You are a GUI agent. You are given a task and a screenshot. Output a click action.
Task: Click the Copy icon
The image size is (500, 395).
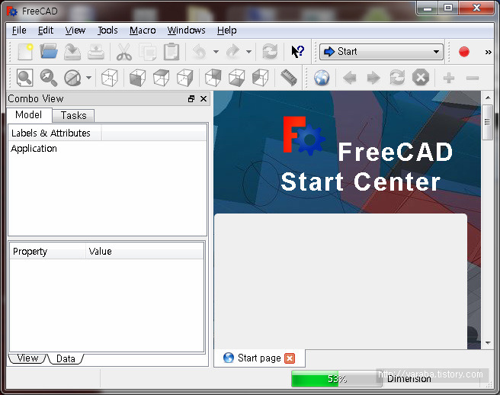tap(148, 52)
